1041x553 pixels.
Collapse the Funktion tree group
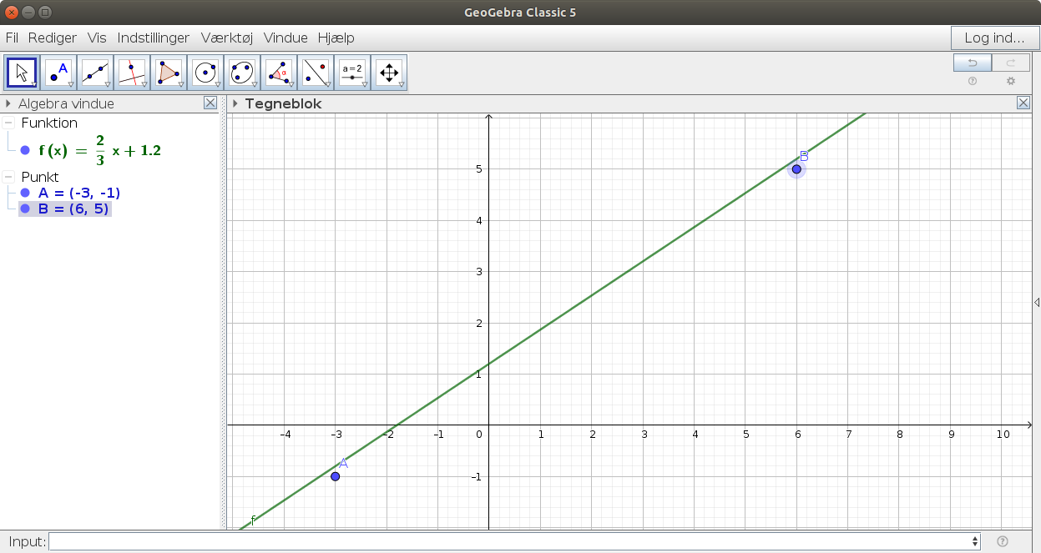8,123
